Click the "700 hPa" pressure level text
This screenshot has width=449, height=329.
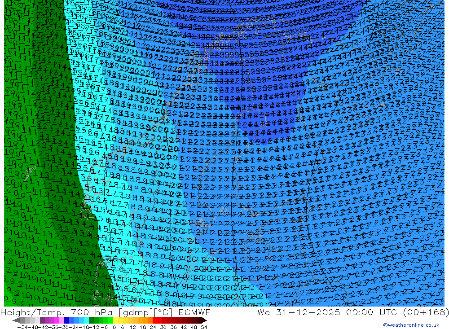[x=92, y=312]
